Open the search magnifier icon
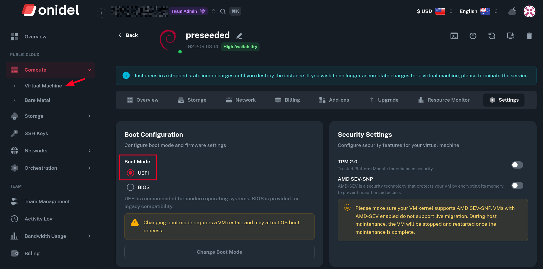Screen dimensions: 543x269 click(223, 11)
